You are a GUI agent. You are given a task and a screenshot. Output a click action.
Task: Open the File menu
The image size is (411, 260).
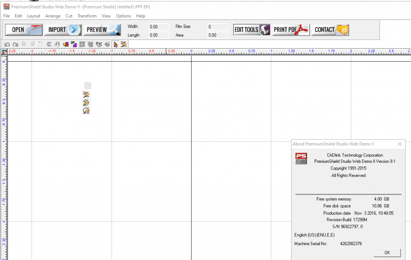(x=6, y=16)
